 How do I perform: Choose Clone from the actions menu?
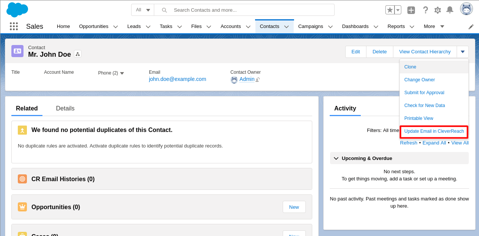(434, 67)
